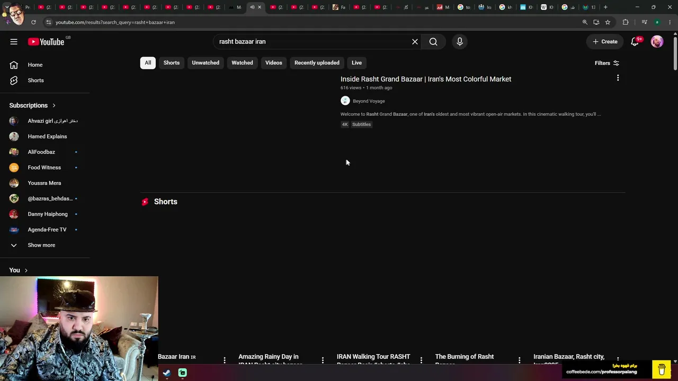This screenshot has width=678, height=381.
Task: Select the browser address bar URL
Action: click(x=115, y=22)
